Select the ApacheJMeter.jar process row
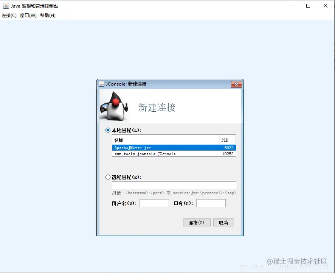The width and height of the screenshot is (335, 273). point(174,148)
